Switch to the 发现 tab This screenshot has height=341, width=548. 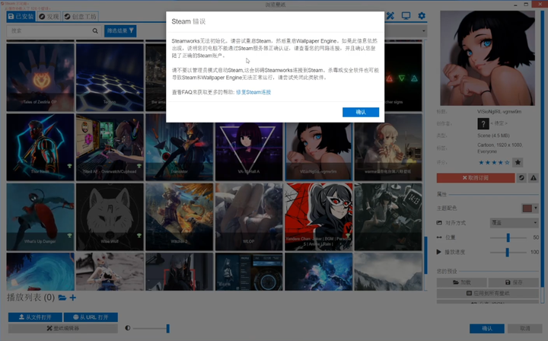click(x=49, y=17)
